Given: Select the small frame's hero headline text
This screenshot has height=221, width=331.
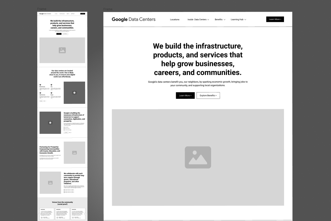Looking at the screenshot, I should [62, 24].
